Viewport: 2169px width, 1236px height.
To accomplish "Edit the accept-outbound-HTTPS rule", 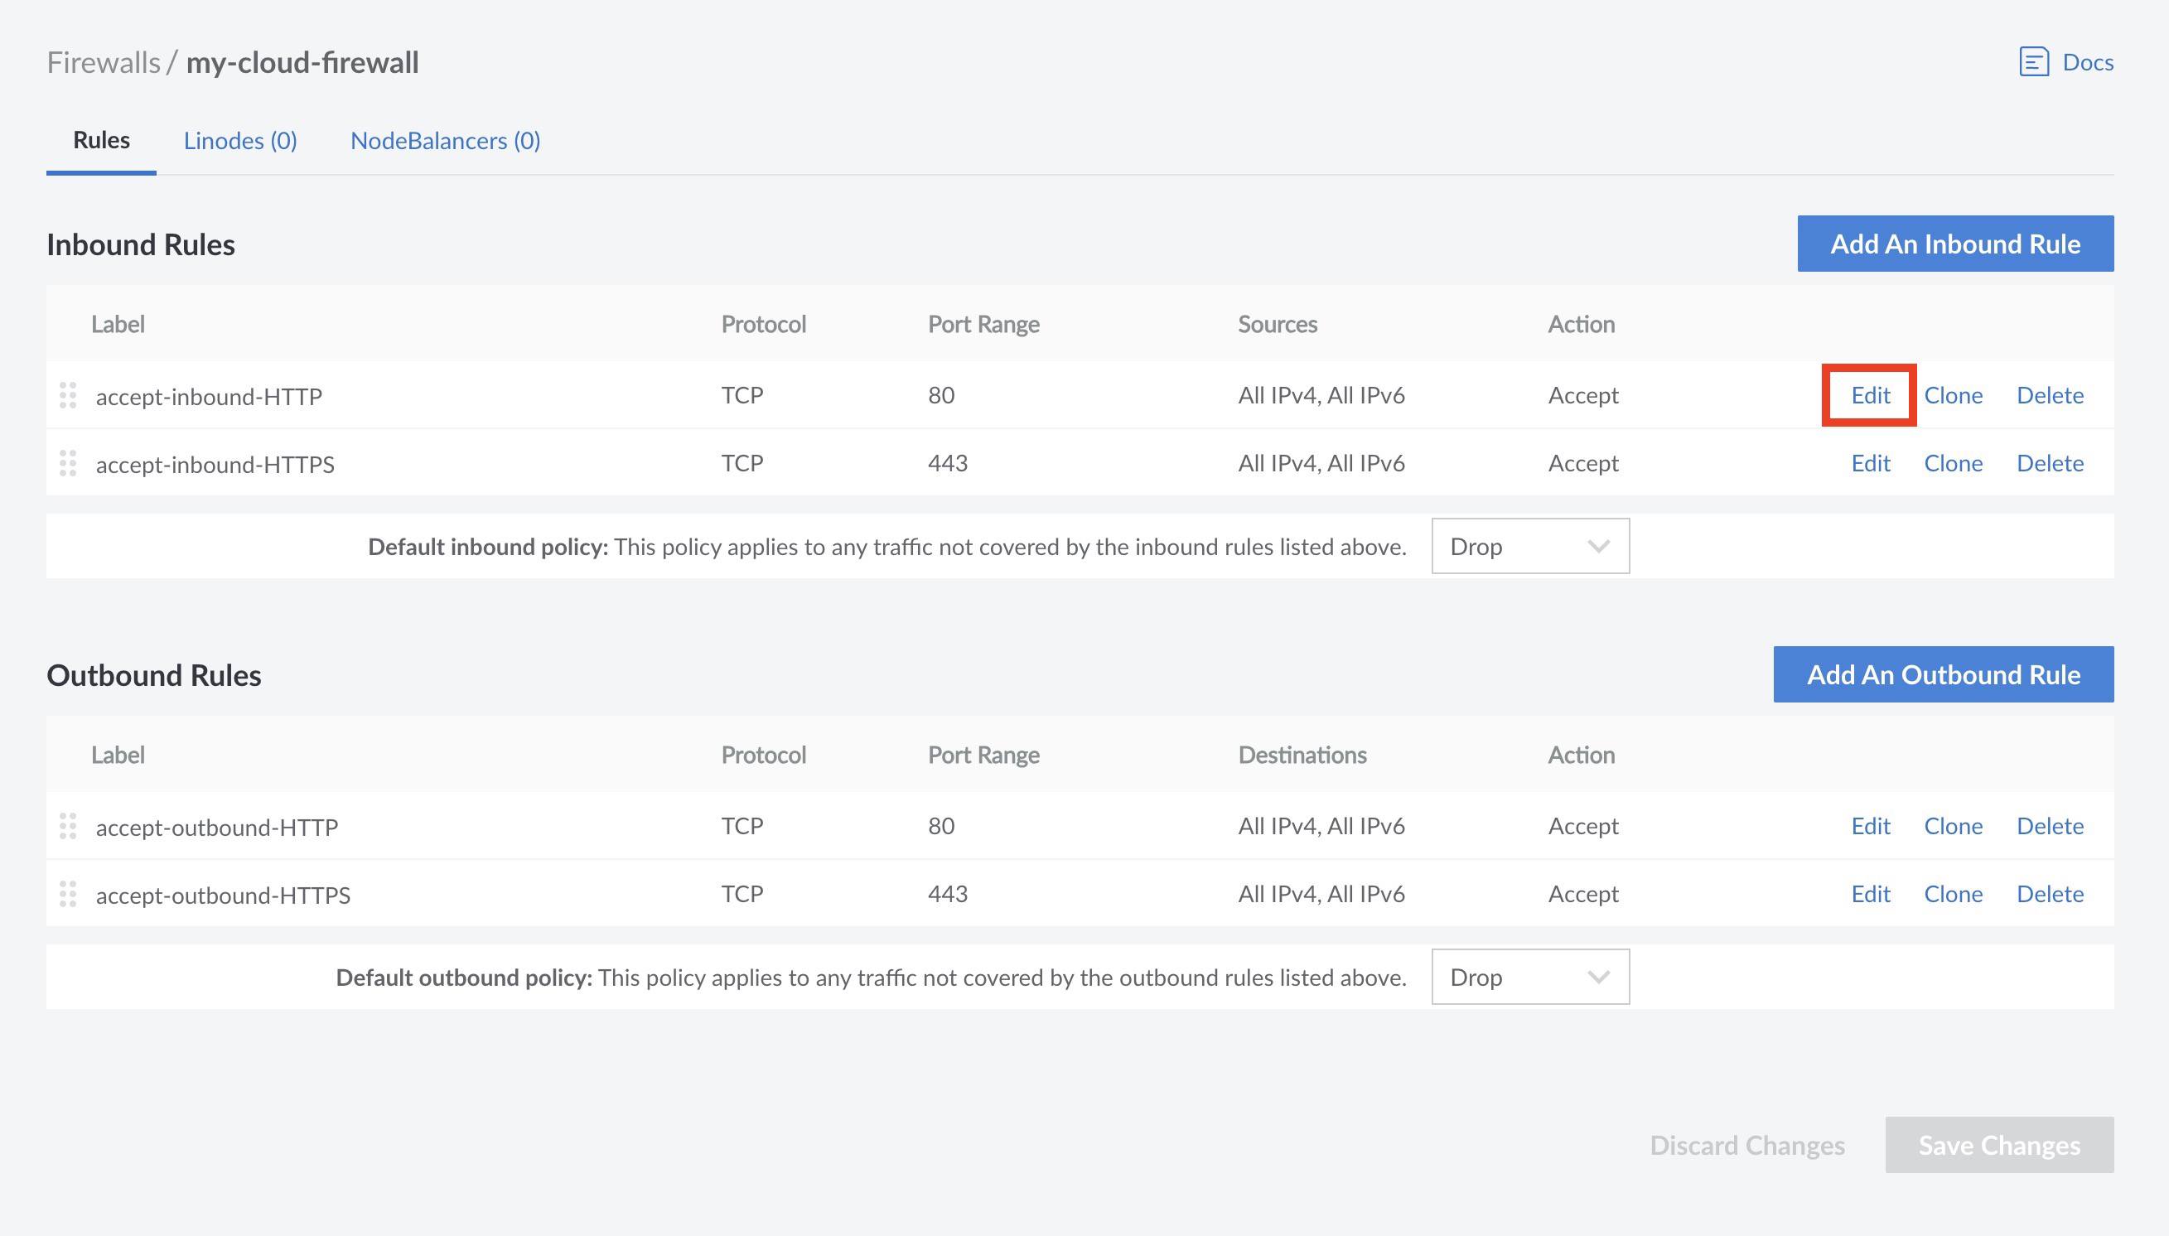I will pyautogui.click(x=1870, y=894).
